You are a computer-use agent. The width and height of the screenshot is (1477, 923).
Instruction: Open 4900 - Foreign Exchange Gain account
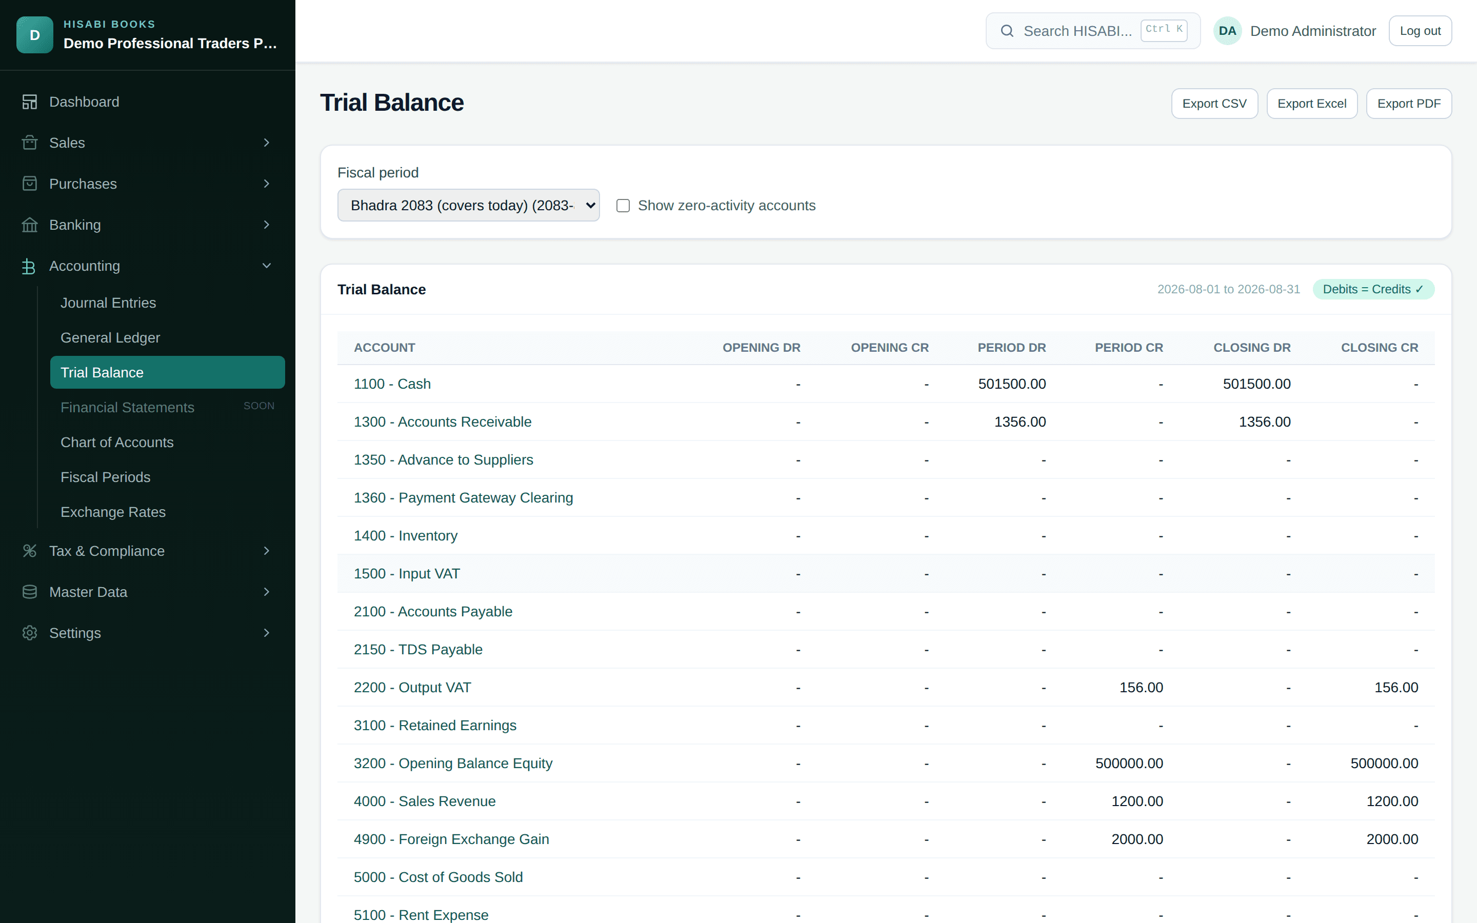tap(452, 839)
